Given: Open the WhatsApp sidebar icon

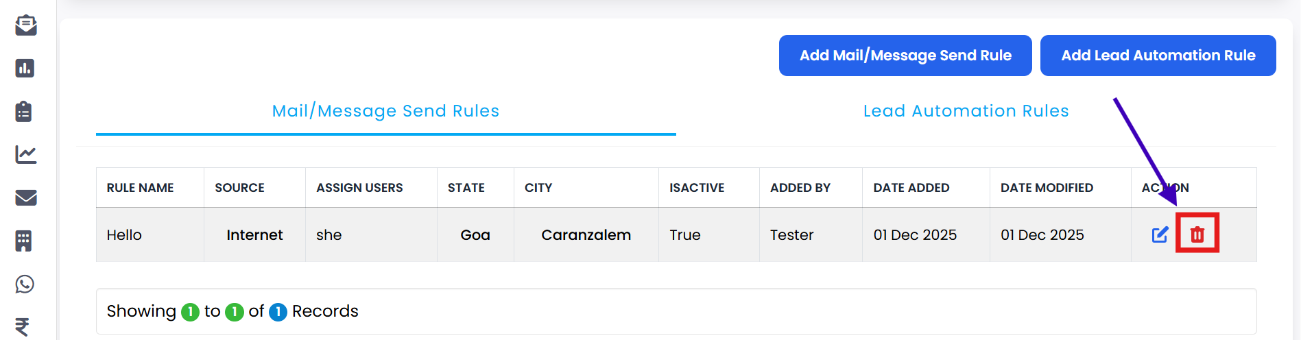Looking at the screenshot, I should pos(25,284).
